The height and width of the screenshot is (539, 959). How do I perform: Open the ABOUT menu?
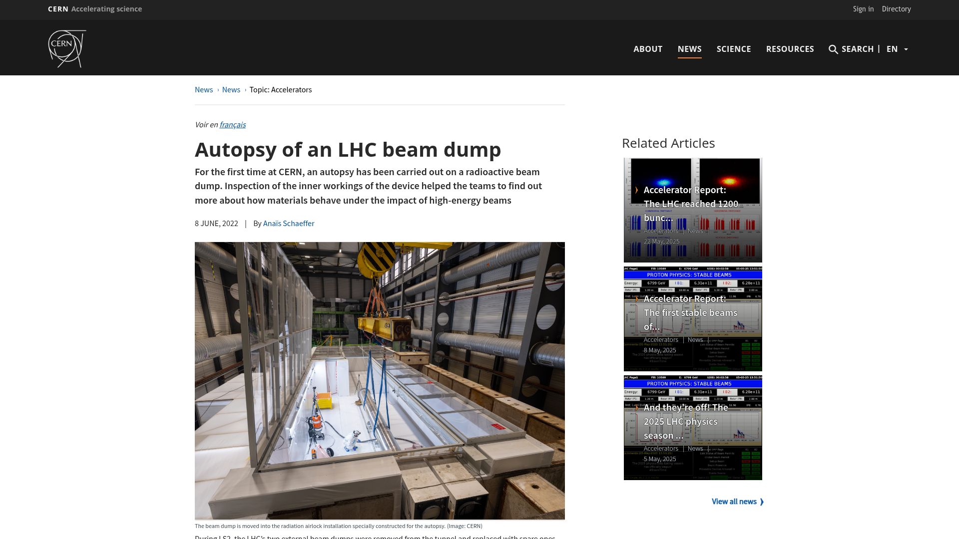click(648, 49)
